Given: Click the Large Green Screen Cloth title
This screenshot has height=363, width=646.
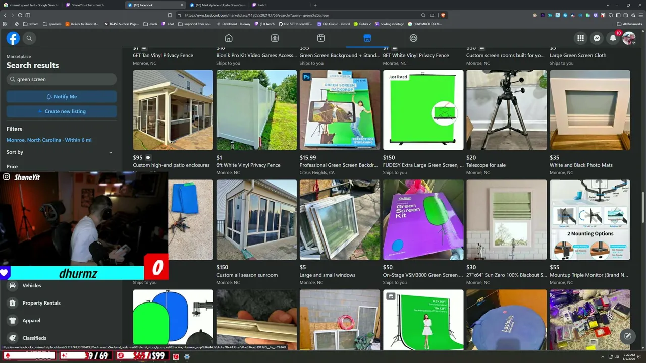Looking at the screenshot, I should tap(578, 55).
